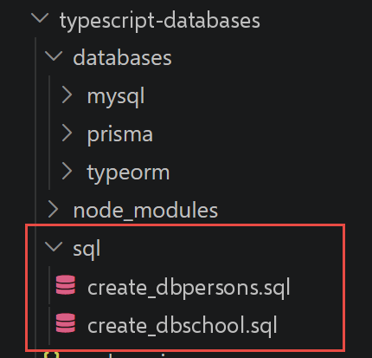Select the prisma folder name
The width and height of the screenshot is (372, 358).
120,134
